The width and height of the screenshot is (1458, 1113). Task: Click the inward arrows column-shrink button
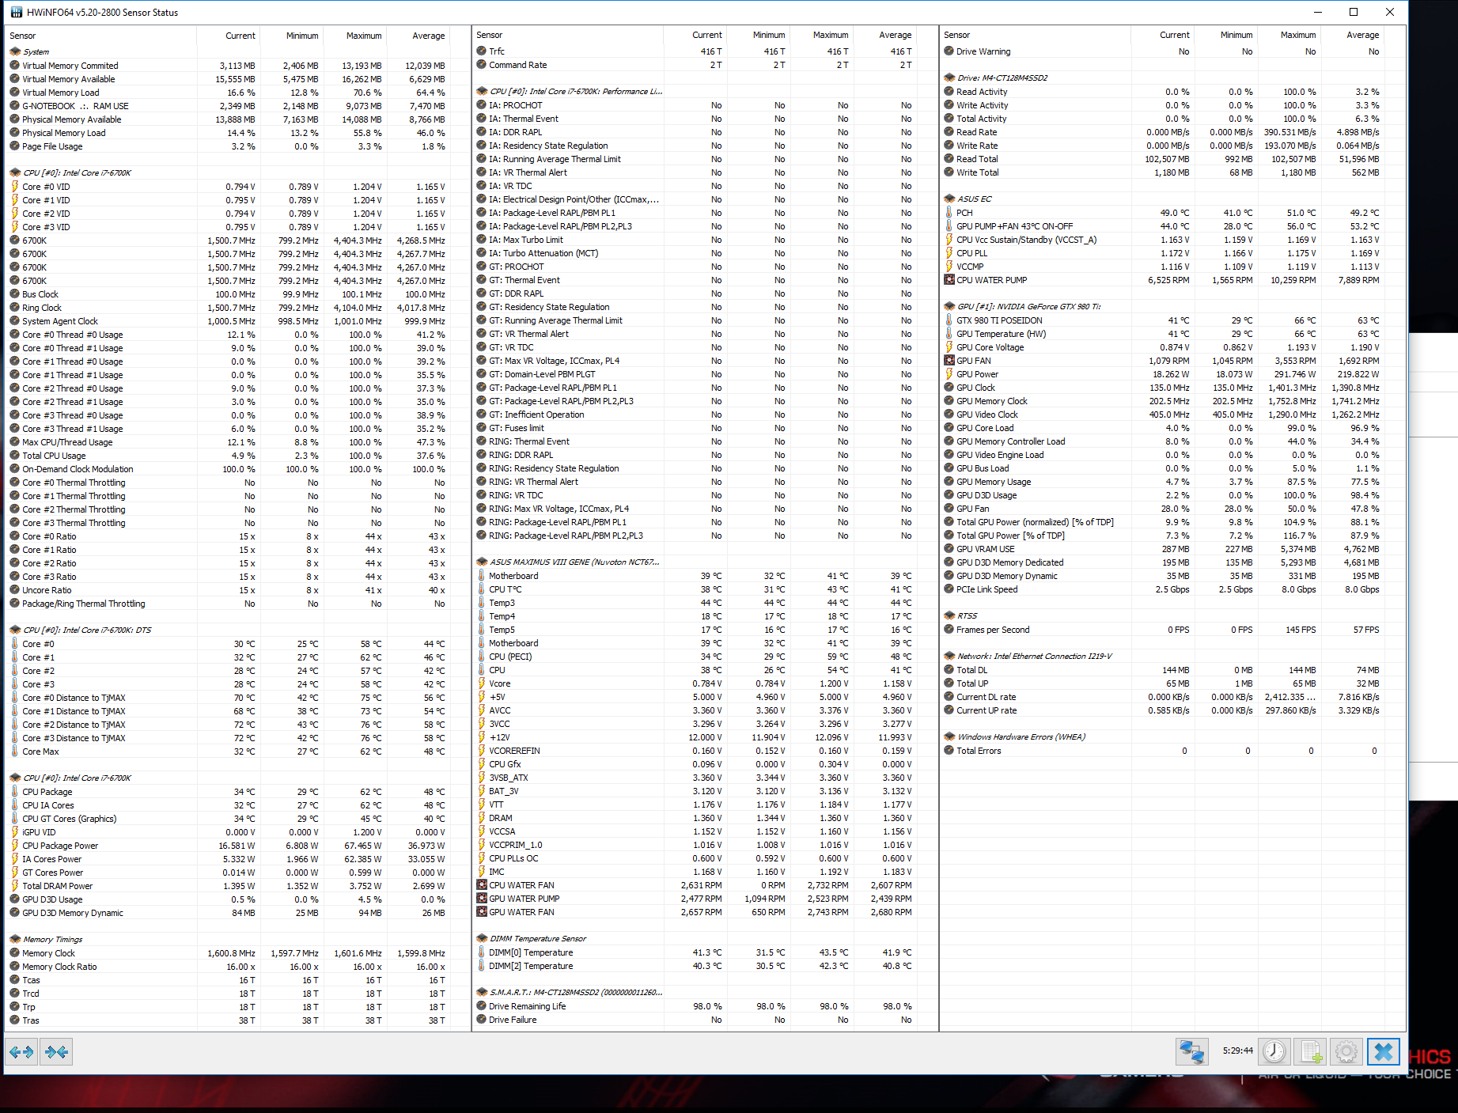coord(55,1052)
